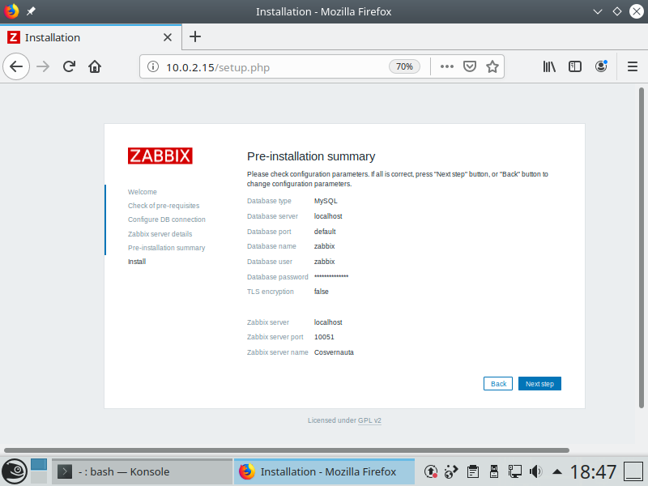Toggle the sidebar view icon
Image resolution: width=648 pixels, height=486 pixels.
(575, 66)
